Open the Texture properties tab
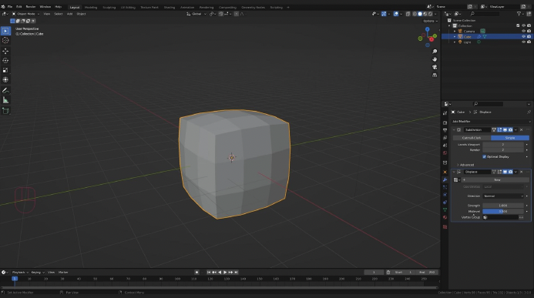Viewport: 534px width, 298px height. click(x=445, y=227)
